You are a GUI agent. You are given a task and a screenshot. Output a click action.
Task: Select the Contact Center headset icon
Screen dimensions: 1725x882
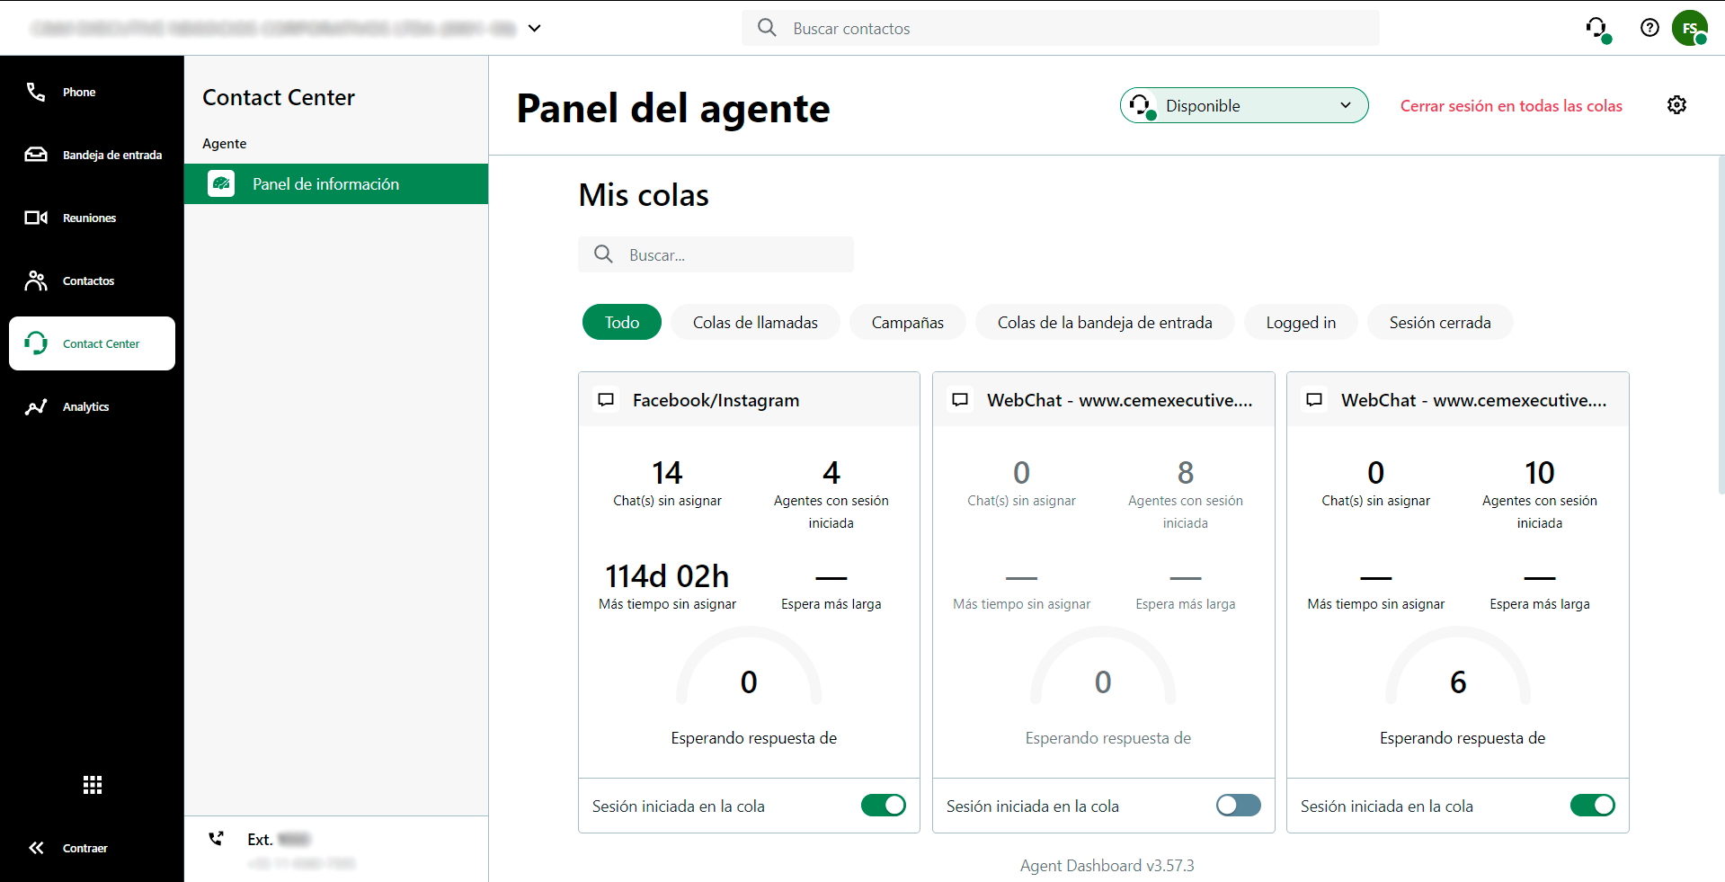point(36,343)
